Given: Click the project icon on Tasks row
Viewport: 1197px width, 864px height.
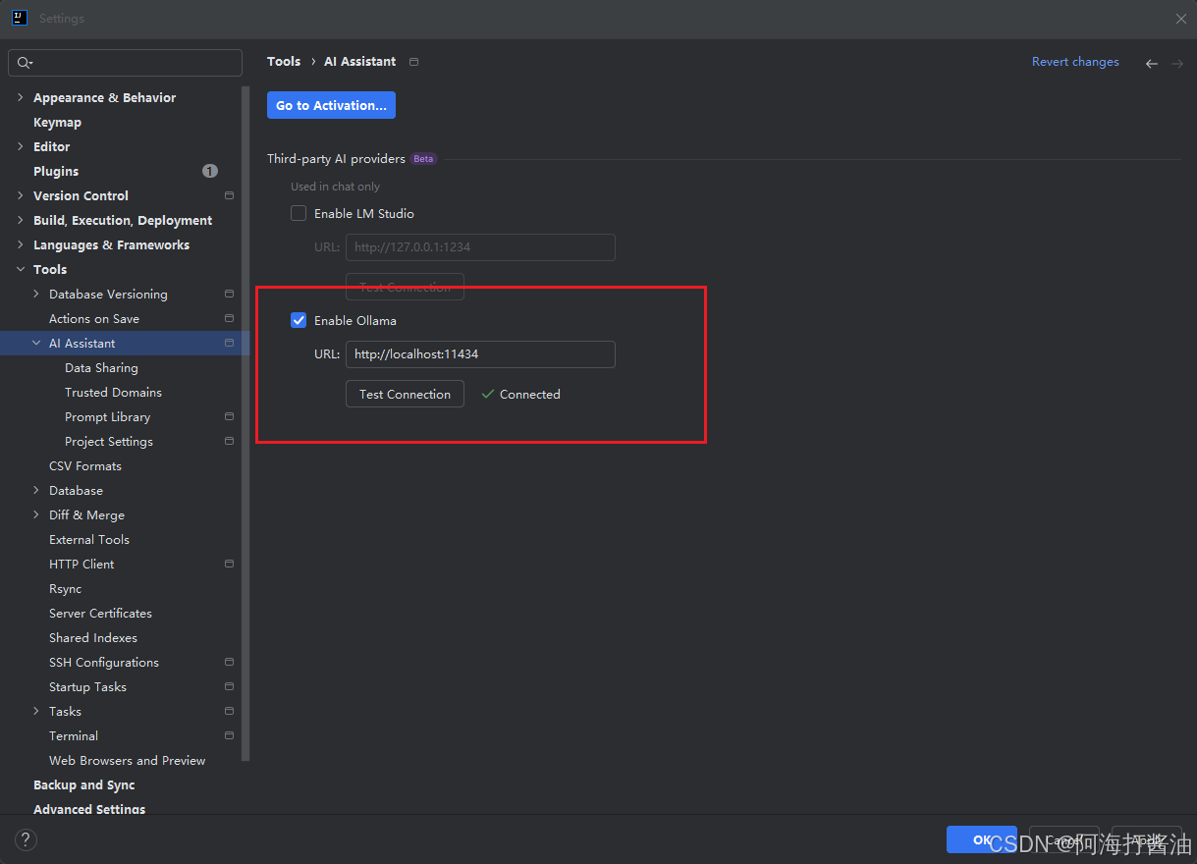Looking at the screenshot, I should (229, 711).
